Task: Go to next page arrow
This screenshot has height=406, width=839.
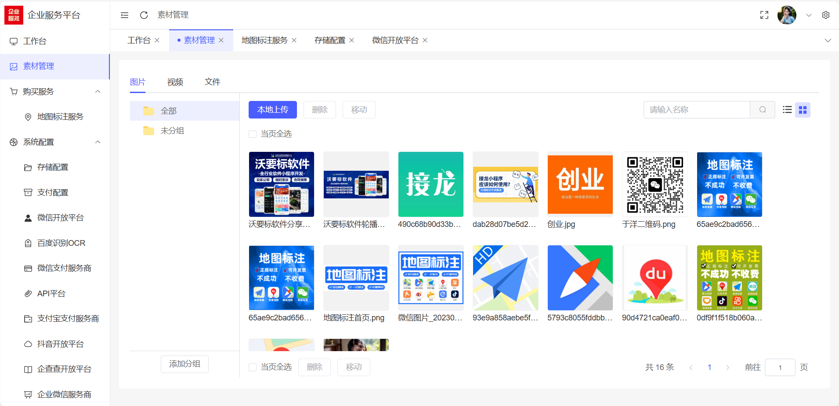Action: click(728, 367)
